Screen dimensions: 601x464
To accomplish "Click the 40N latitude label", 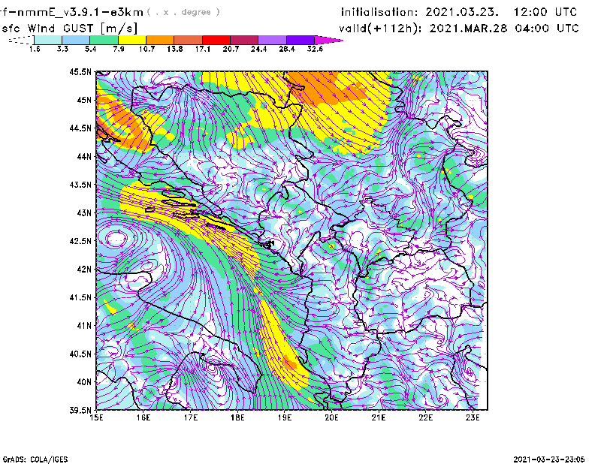I will coord(84,382).
